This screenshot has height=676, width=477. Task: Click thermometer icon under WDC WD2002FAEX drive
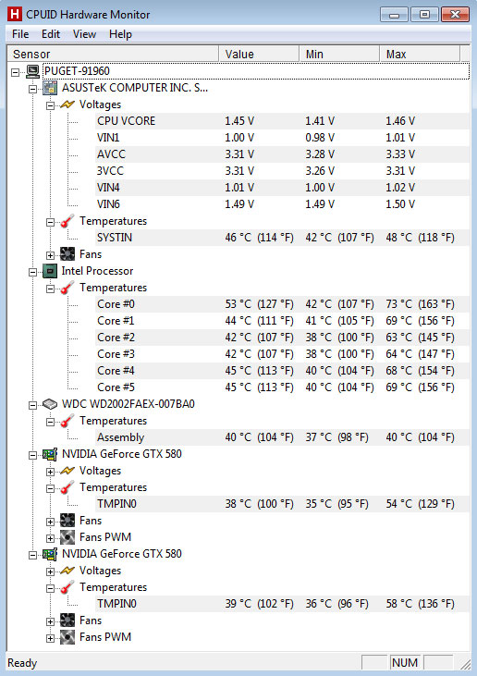coord(67,421)
